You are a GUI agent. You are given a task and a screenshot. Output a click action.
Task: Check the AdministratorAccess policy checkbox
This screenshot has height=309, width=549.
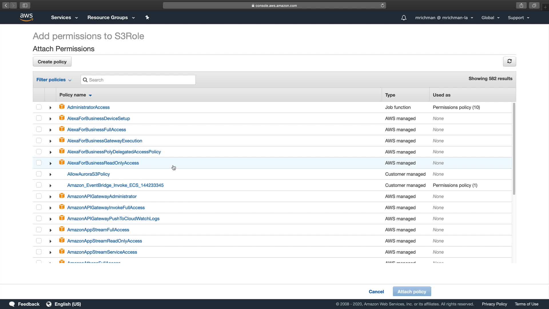[x=39, y=107]
